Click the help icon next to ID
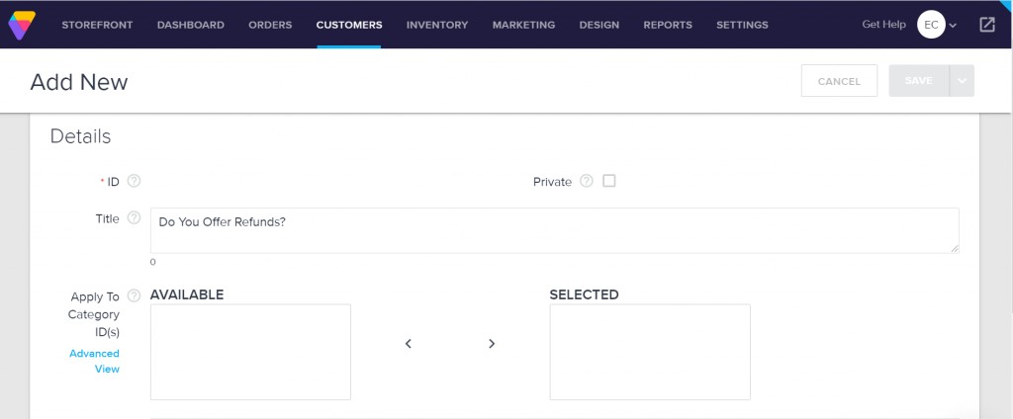This screenshot has height=419, width=1013. click(134, 181)
